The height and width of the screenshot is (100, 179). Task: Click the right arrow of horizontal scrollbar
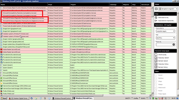coord(150,95)
